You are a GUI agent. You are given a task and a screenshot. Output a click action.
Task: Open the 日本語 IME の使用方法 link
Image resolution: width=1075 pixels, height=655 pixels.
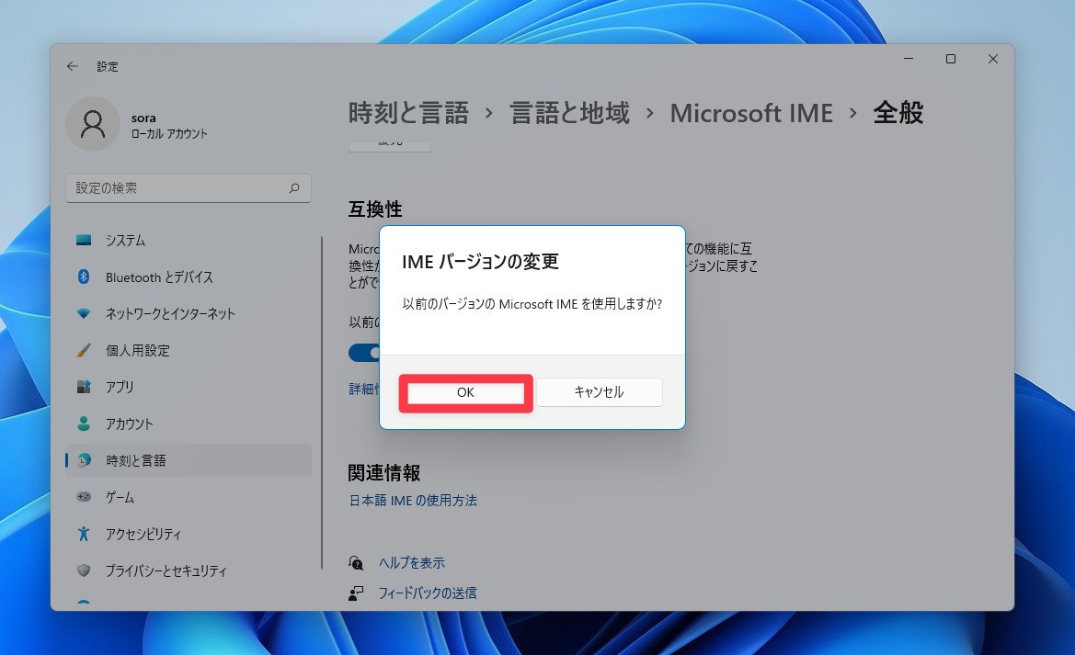coord(412,501)
